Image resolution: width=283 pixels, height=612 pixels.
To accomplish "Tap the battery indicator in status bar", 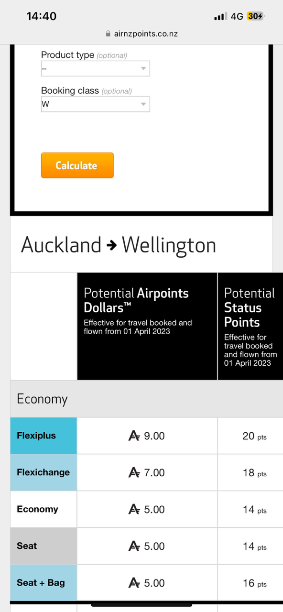I will pos(255,16).
